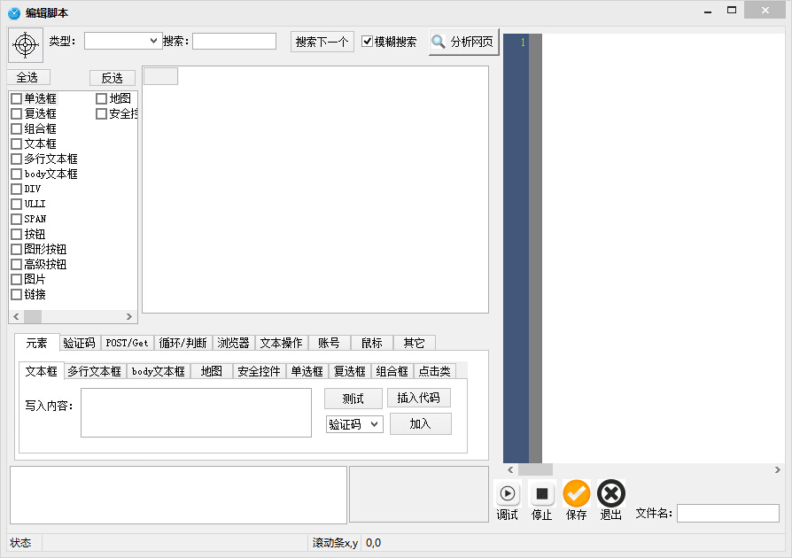Check the DIV checkbox

[14, 189]
